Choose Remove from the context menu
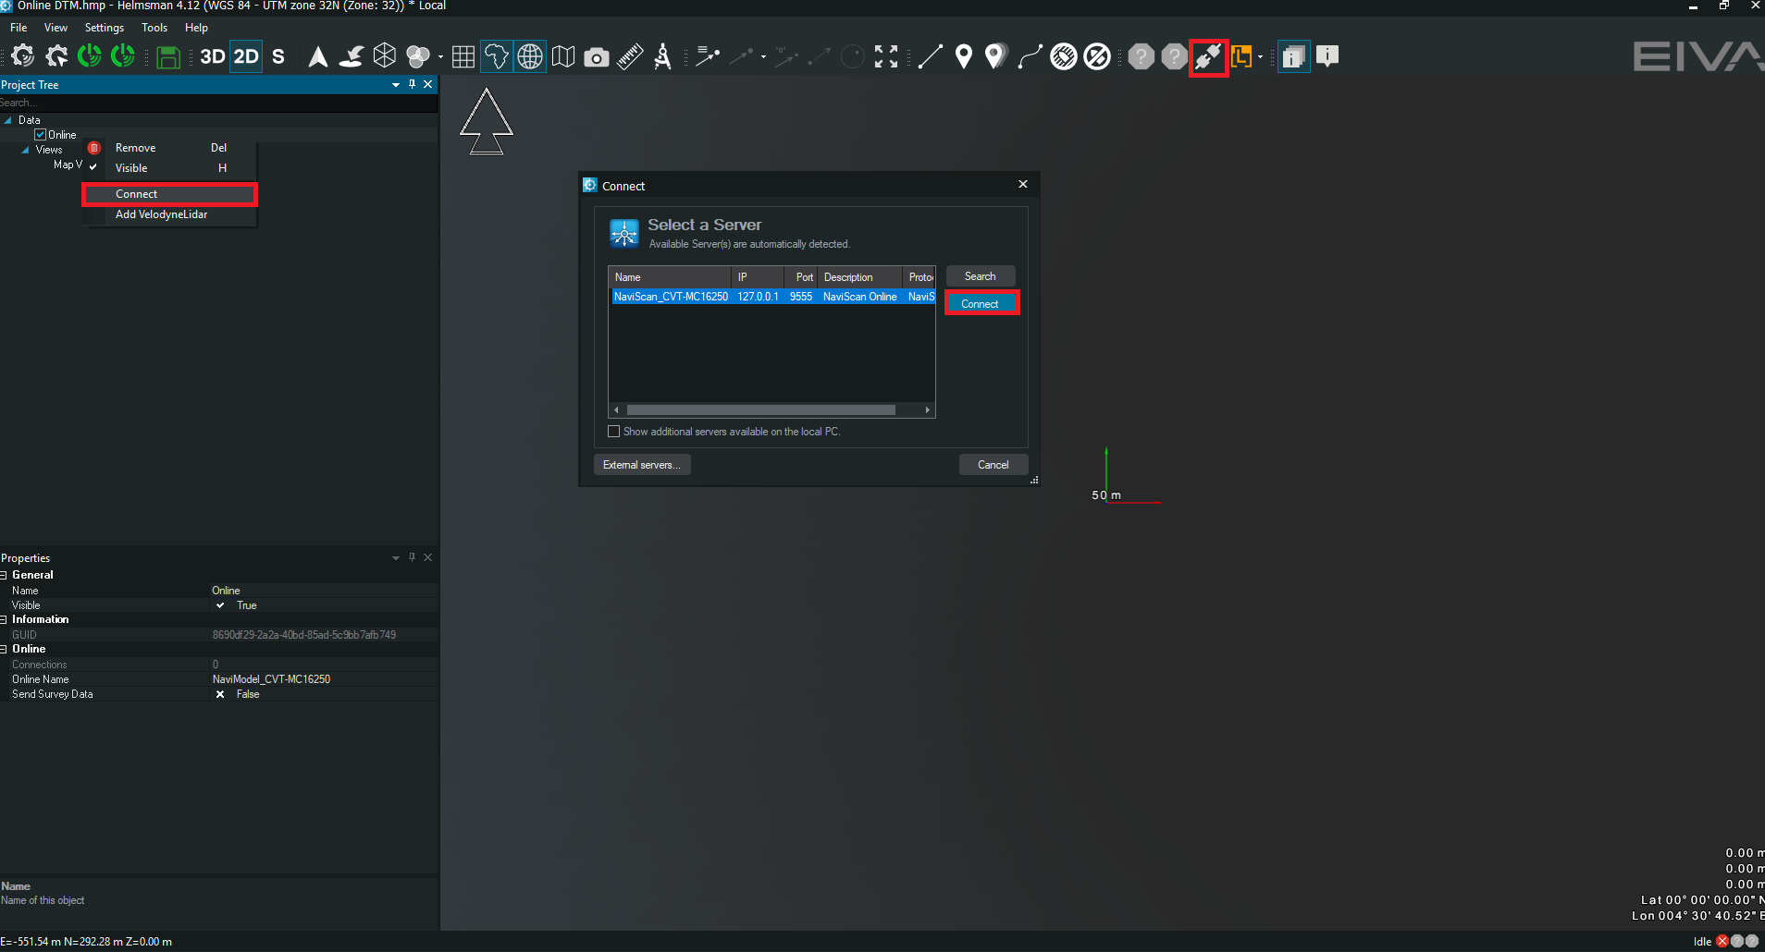This screenshot has height=952, width=1765. (170, 148)
